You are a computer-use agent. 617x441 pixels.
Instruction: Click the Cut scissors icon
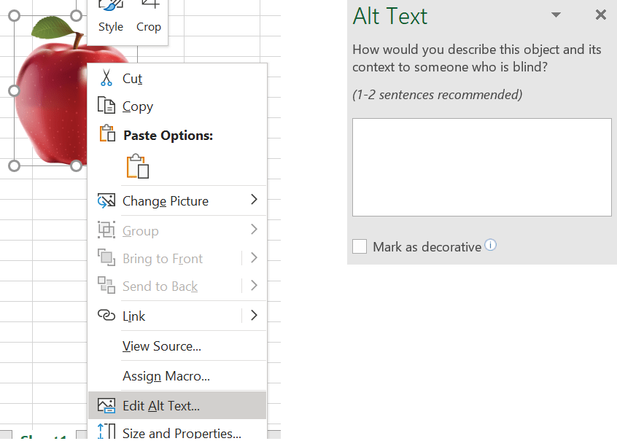(106, 78)
